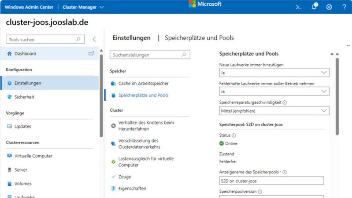Show info for Anzeigename des Speicherpools
The width and height of the screenshot is (352, 198).
[285, 172]
